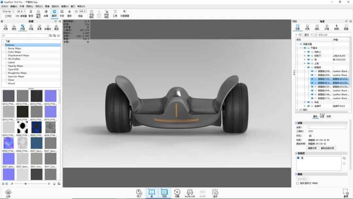The width and height of the screenshot is (353, 199).
Task: Open the Startup workspace dropdown
Action: 8,11
